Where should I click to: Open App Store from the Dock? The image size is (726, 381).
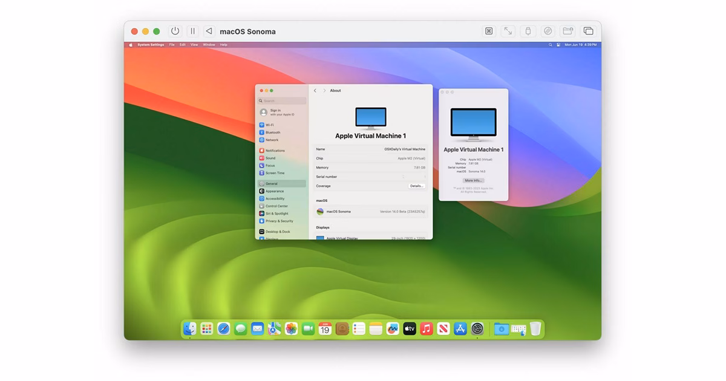click(x=460, y=328)
